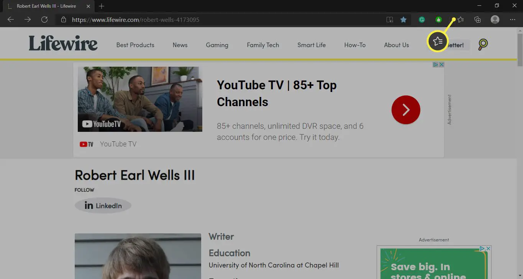The width and height of the screenshot is (523, 279).
Task: Restore down the browser window
Action: click(497, 6)
